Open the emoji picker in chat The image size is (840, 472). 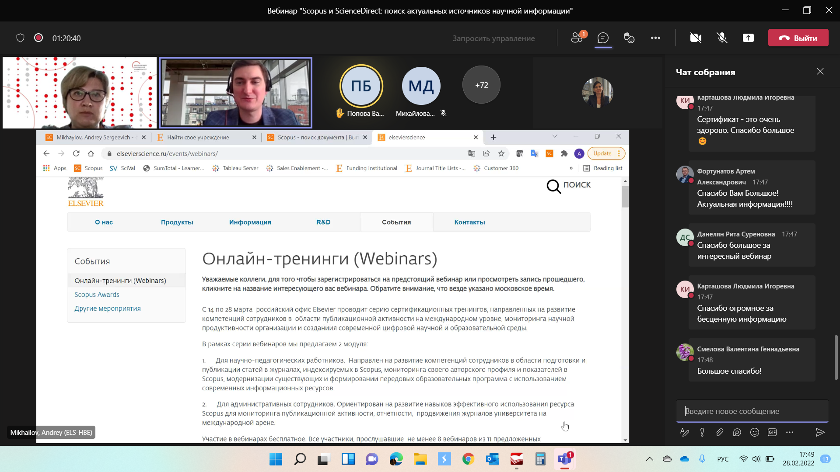[x=755, y=432]
